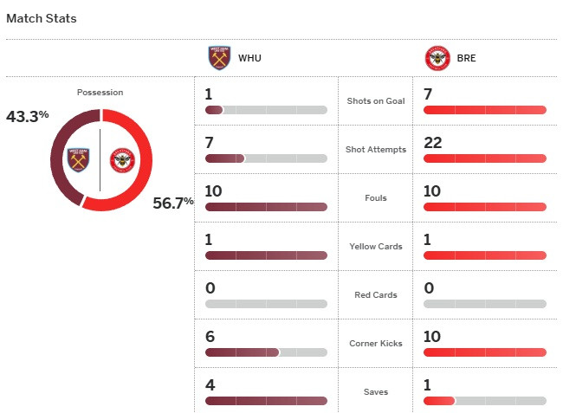Click BRE's Shot Attempts bar
This screenshot has height=413, width=563.
[x=485, y=158]
